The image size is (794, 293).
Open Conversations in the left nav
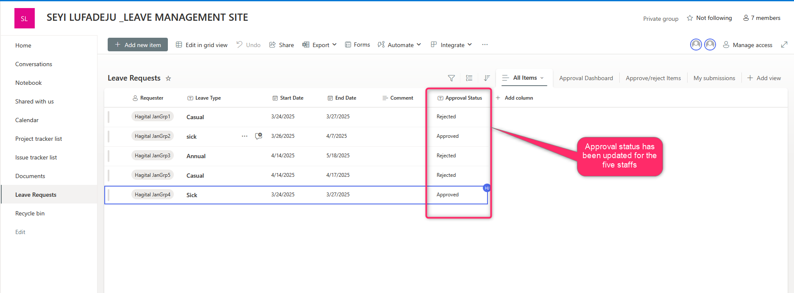pos(34,64)
